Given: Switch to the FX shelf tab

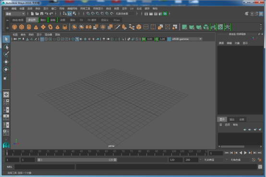Looking at the screenshot, I should (81, 20).
